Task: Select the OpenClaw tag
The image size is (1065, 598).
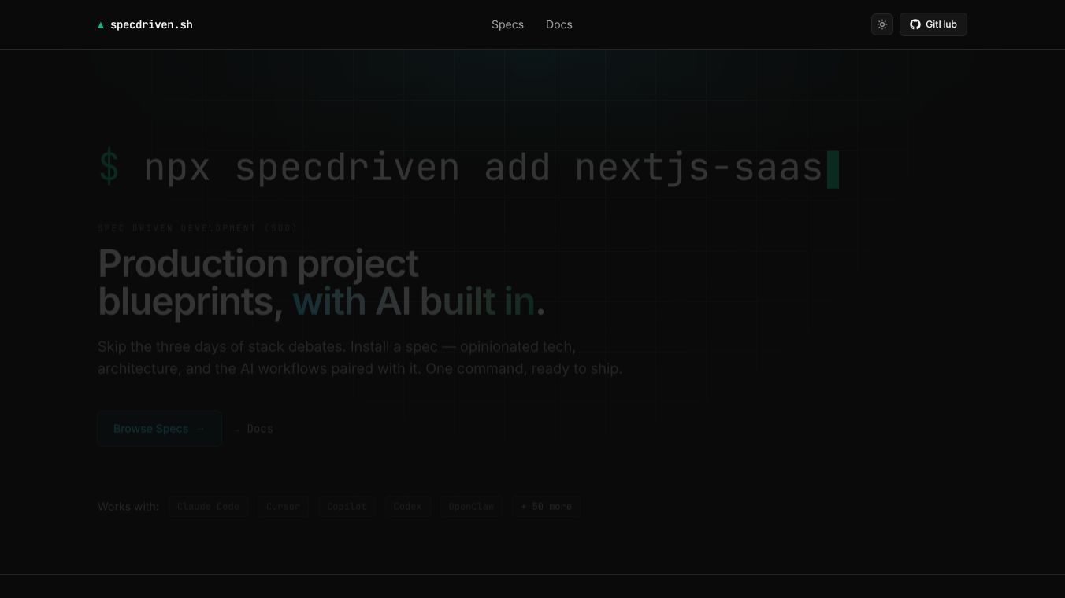Action: click(471, 506)
